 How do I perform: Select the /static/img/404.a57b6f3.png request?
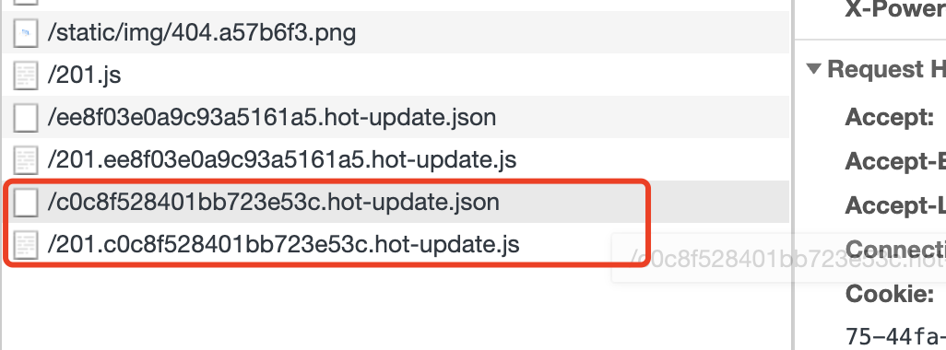pyautogui.click(x=396, y=32)
